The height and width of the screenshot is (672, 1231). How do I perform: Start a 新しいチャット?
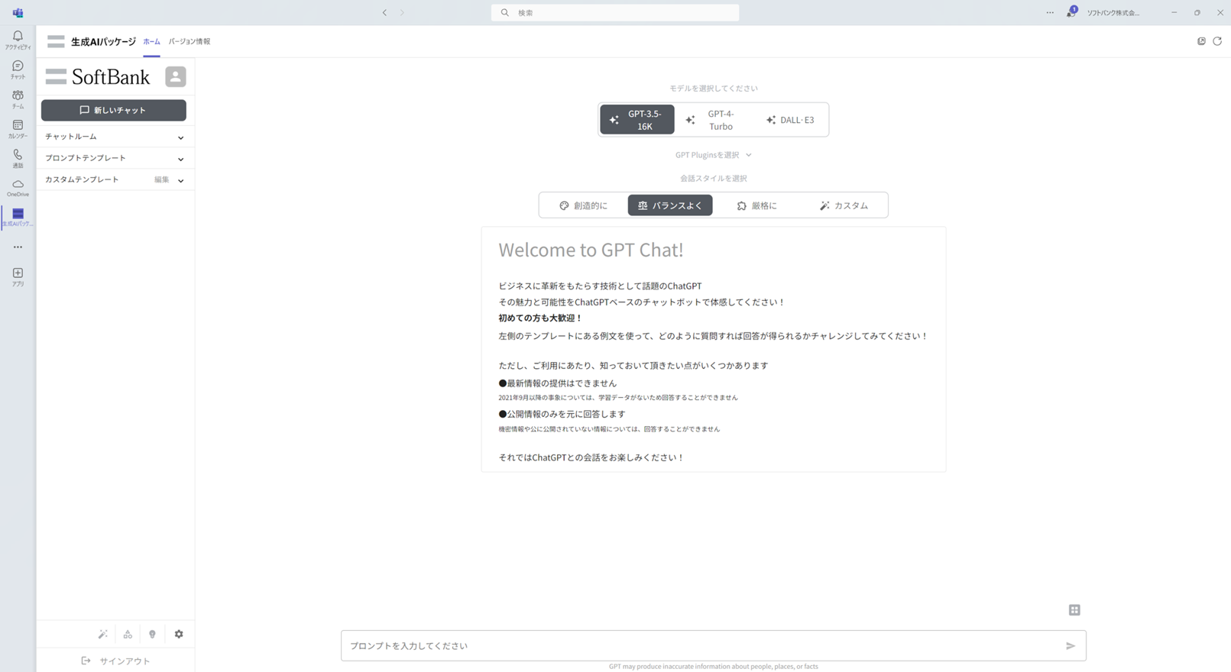point(114,110)
